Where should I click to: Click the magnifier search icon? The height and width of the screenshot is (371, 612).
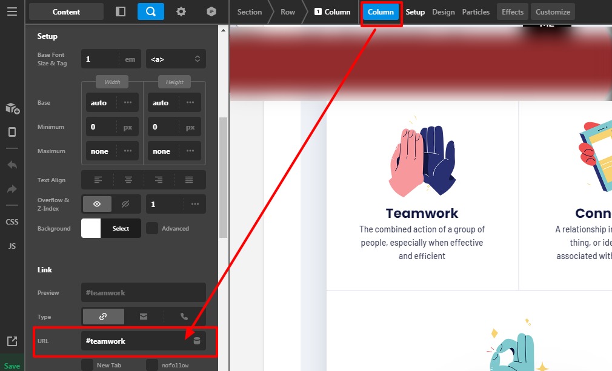click(151, 11)
